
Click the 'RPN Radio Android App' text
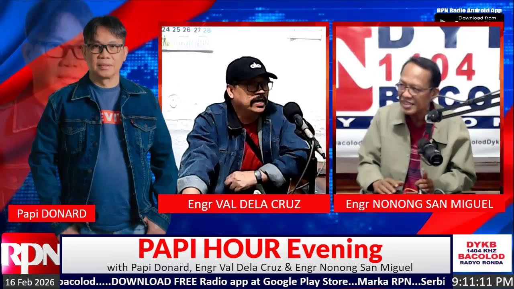coord(469,10)
